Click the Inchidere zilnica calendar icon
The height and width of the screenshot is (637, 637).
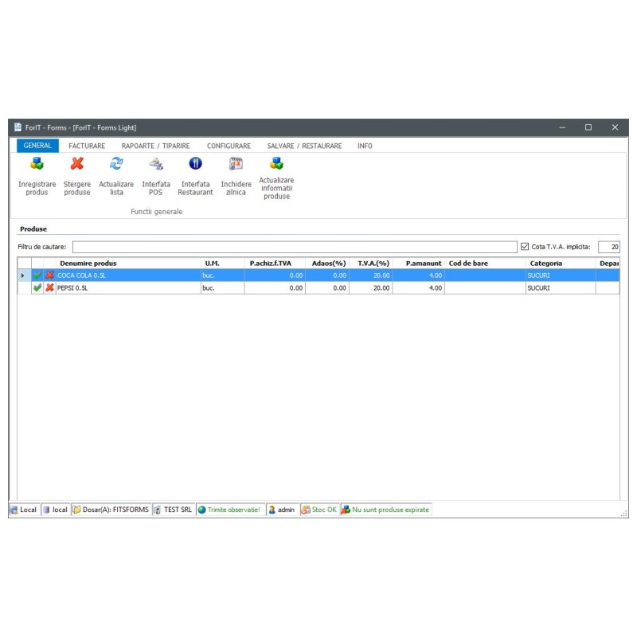click(x=236, y=164)
